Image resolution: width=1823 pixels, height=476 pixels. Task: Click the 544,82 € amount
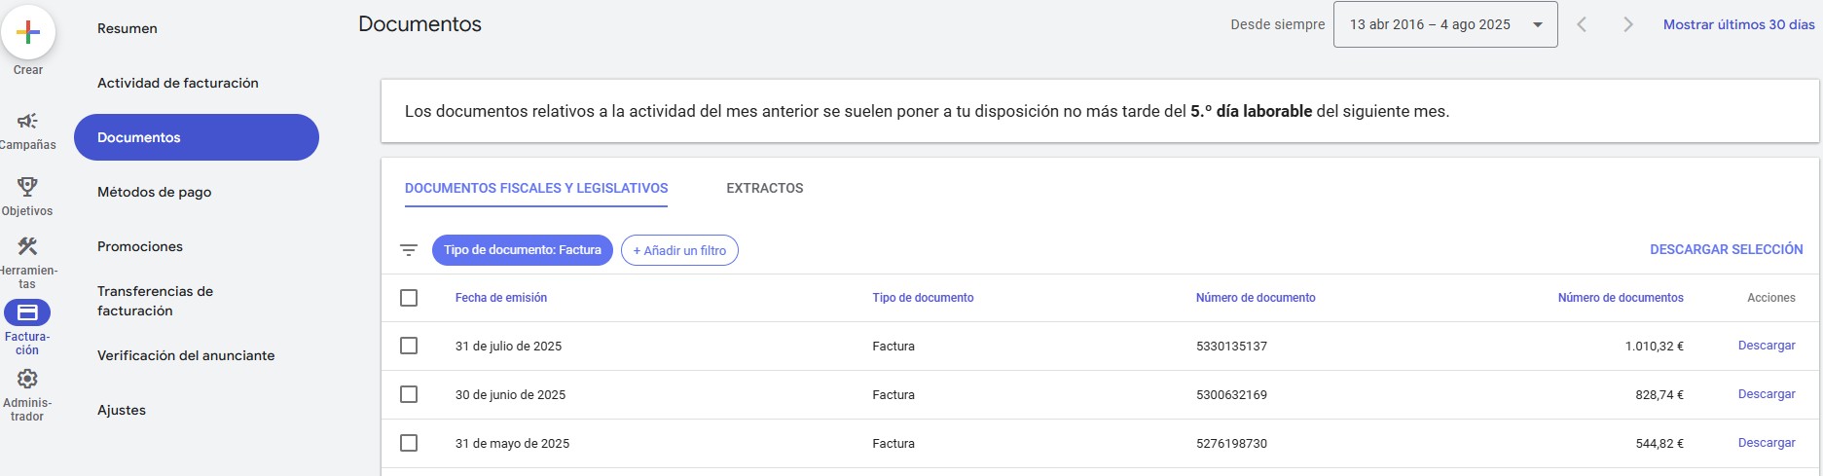pos(1659,443)
